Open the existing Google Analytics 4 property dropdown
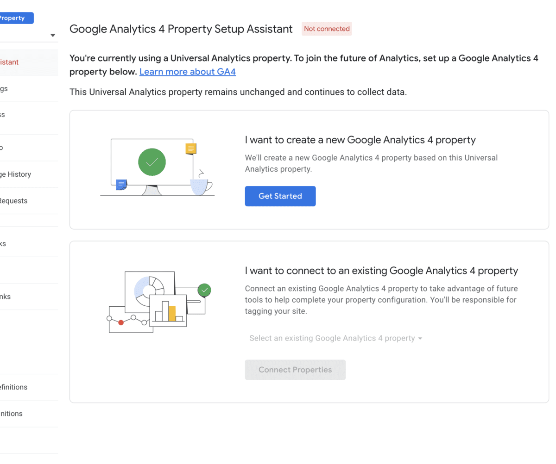Image resolution: width=556 pixels, height=464 pixels. click(x=335, y=338)
